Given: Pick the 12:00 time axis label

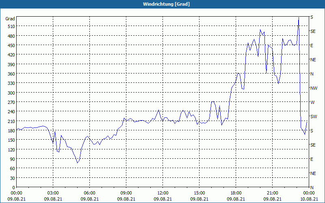Looking at the screenshot, I should pyautogui.click(x=163, y=193).
